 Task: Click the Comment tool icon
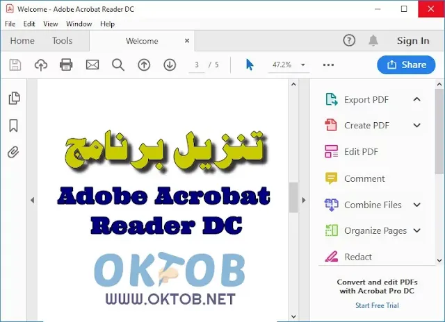(331, 178)
